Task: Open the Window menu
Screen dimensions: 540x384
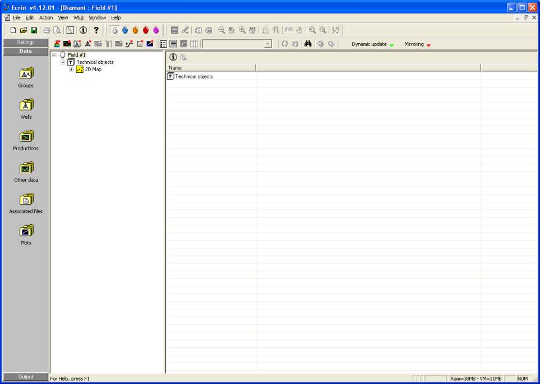Action: (97, 18)
